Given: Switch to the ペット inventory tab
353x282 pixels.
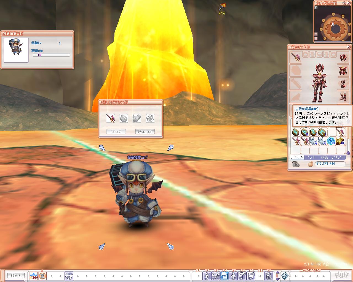Looking at the screenshot, I should click(311, 157).
